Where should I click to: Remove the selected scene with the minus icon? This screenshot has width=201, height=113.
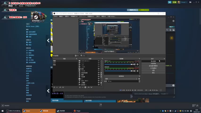click(57, 87)
